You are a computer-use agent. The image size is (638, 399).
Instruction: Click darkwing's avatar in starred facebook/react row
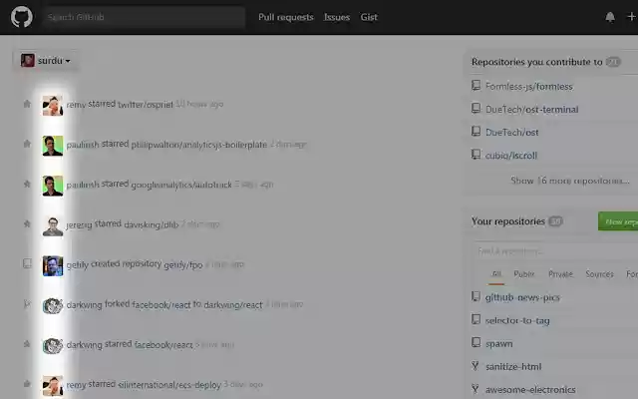click(x=53, y=346)
